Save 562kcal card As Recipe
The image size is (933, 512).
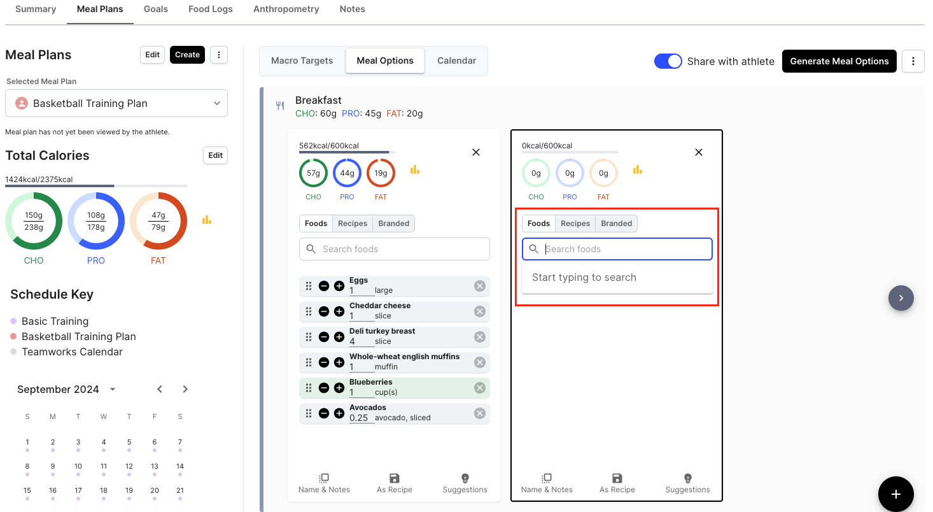click(x=395, y=483)
